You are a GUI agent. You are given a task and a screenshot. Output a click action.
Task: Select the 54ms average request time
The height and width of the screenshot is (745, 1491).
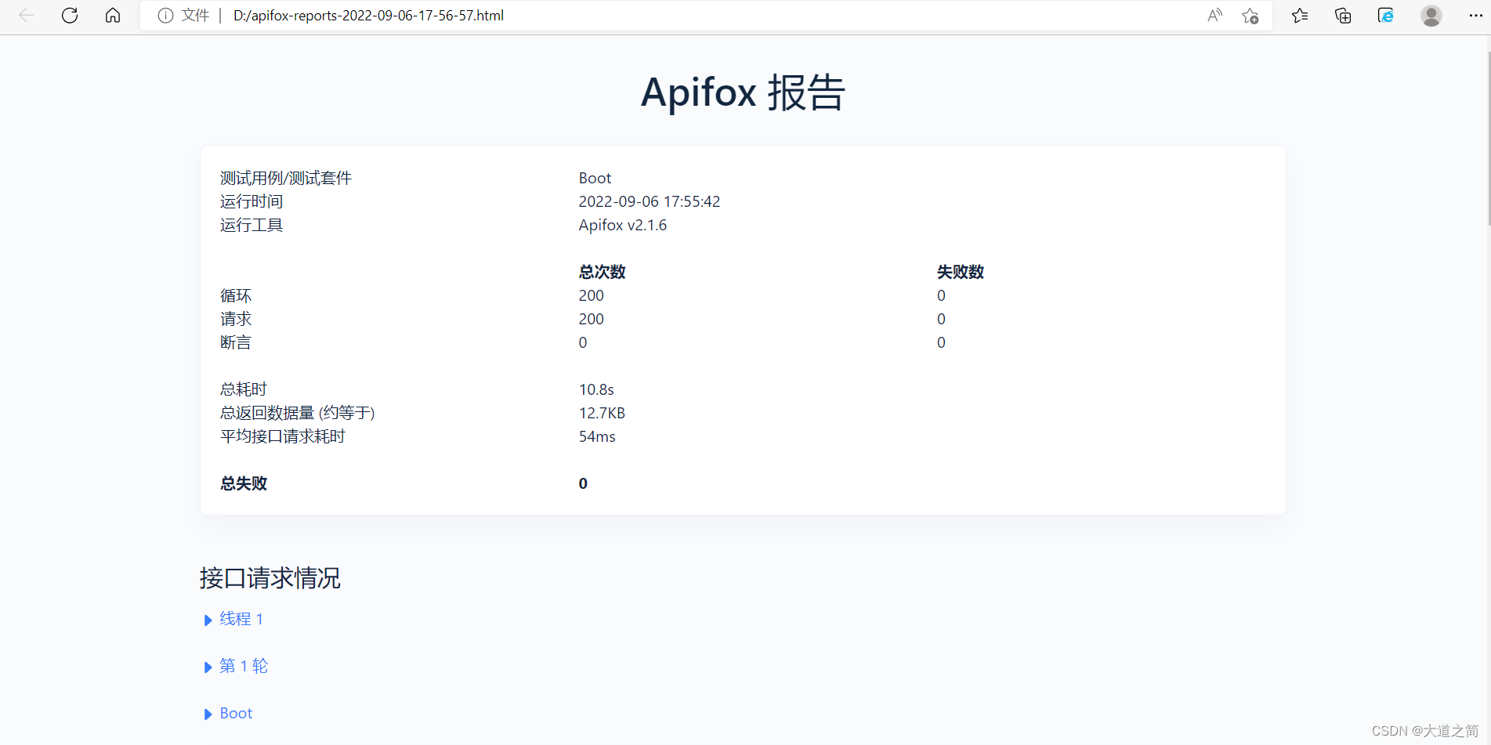coord(597,436)
